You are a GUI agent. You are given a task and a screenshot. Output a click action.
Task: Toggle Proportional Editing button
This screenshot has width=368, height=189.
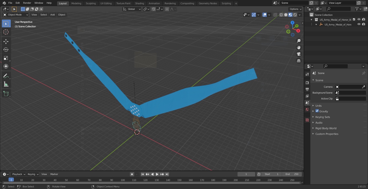click(x=167, y=9)
